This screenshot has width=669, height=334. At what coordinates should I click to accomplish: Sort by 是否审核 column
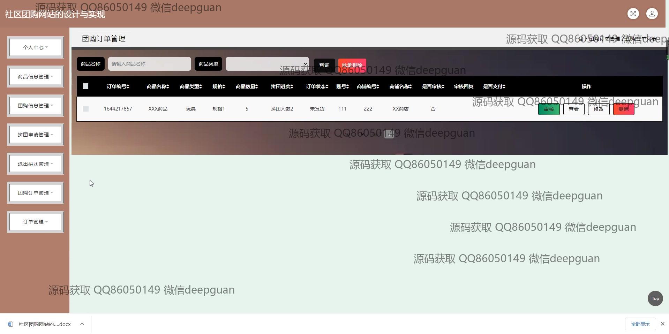[x=433, y=86]
